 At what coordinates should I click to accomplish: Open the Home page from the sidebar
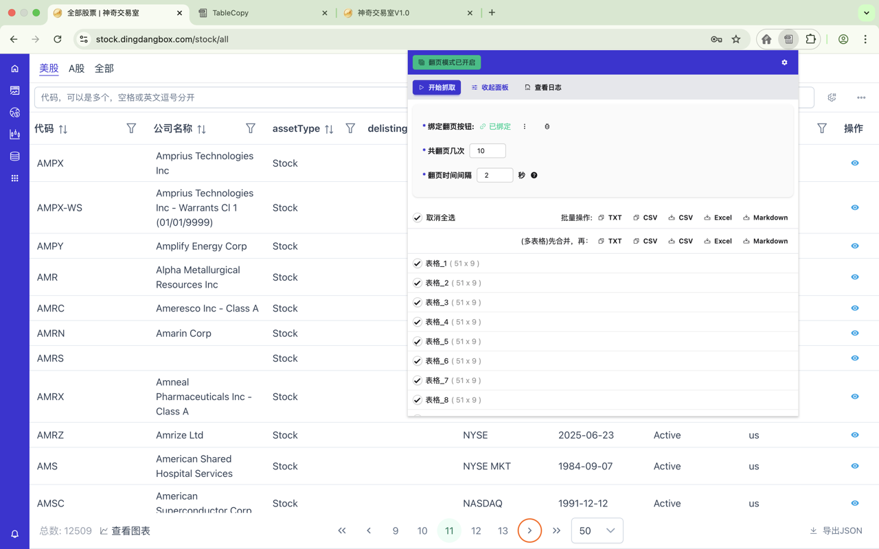point(15,68)
